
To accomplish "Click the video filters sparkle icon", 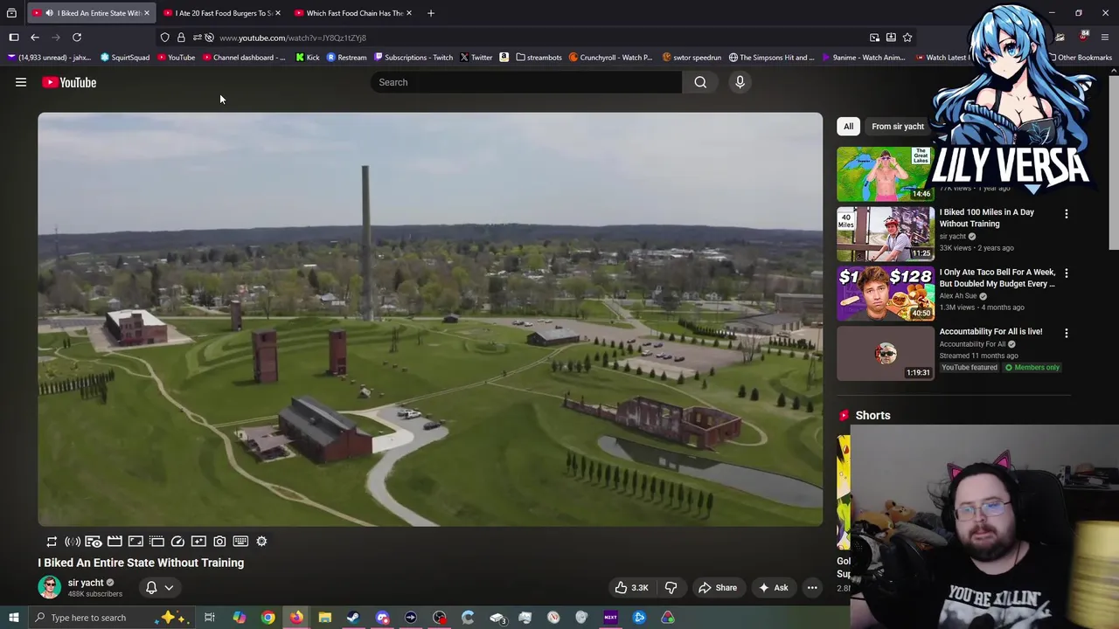I will click(x=198, y=542).
